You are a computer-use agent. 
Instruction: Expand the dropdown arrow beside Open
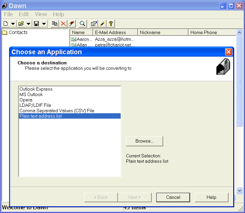28,24
